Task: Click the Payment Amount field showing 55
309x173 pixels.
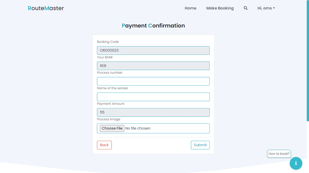Action: tap(153, 112)
